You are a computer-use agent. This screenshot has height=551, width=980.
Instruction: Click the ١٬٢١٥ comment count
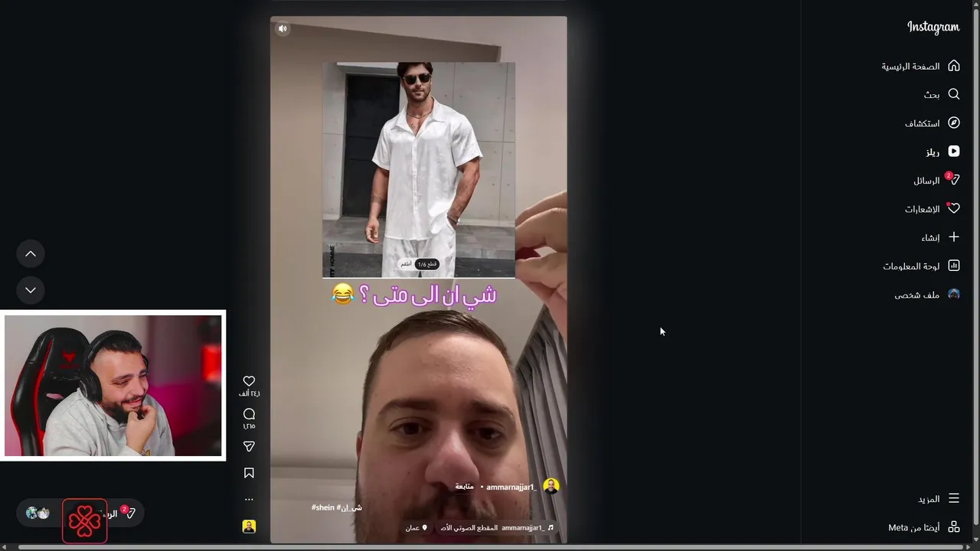tap(249, 426)
